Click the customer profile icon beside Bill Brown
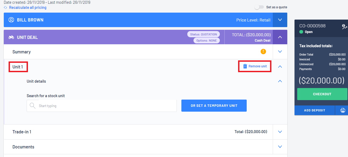The image size is (348, 157). [11, 20]
